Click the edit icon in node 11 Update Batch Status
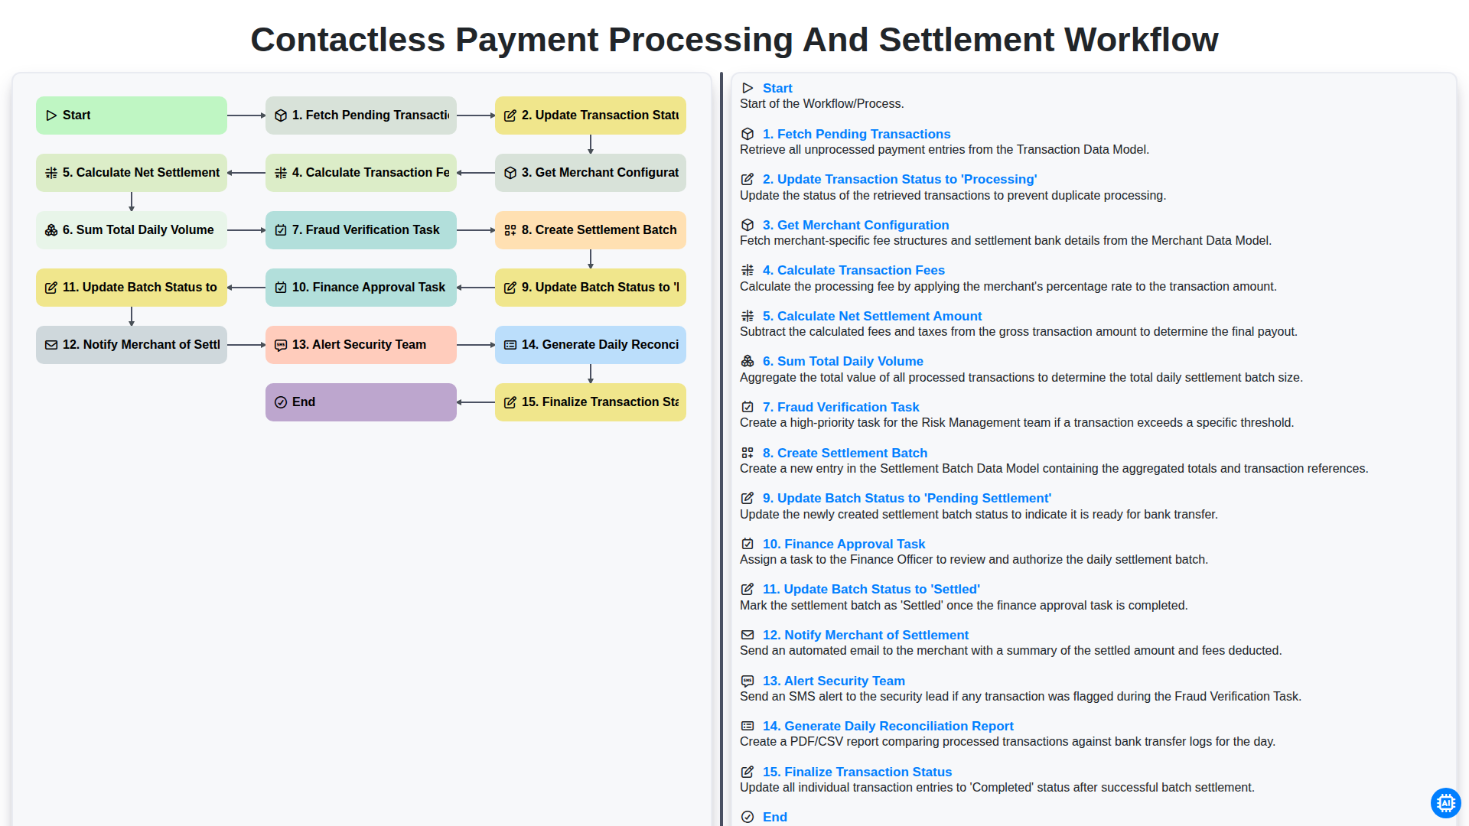The height and width of the screenshot is (826, 1469). point(51,288)
